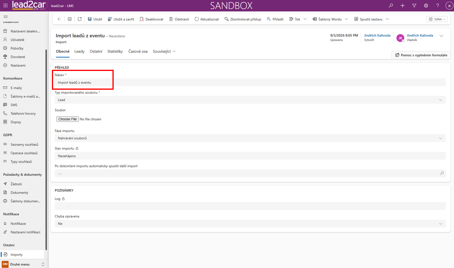
Task: Click Pomoc s vyplněním formuláře
Action: (x=421, y=55)
